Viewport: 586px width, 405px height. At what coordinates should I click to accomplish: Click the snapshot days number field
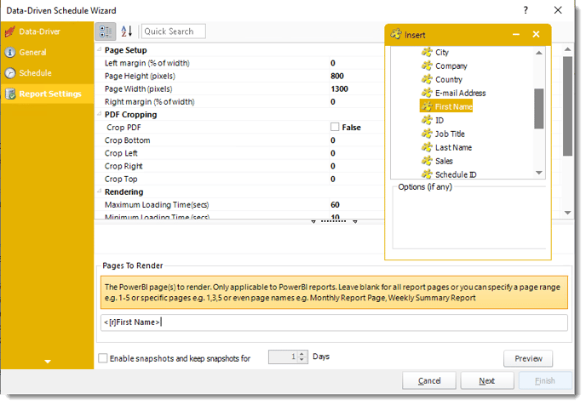click(284, 357)
